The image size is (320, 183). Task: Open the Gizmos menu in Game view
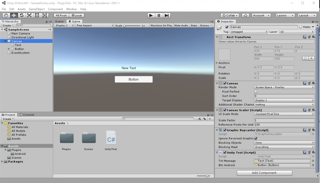[x=205, y=25]
